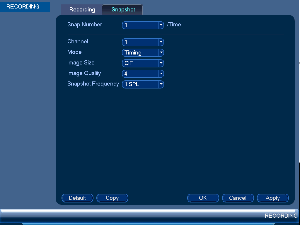
Task: Expand the Channel dropdown
Action: 143,42
